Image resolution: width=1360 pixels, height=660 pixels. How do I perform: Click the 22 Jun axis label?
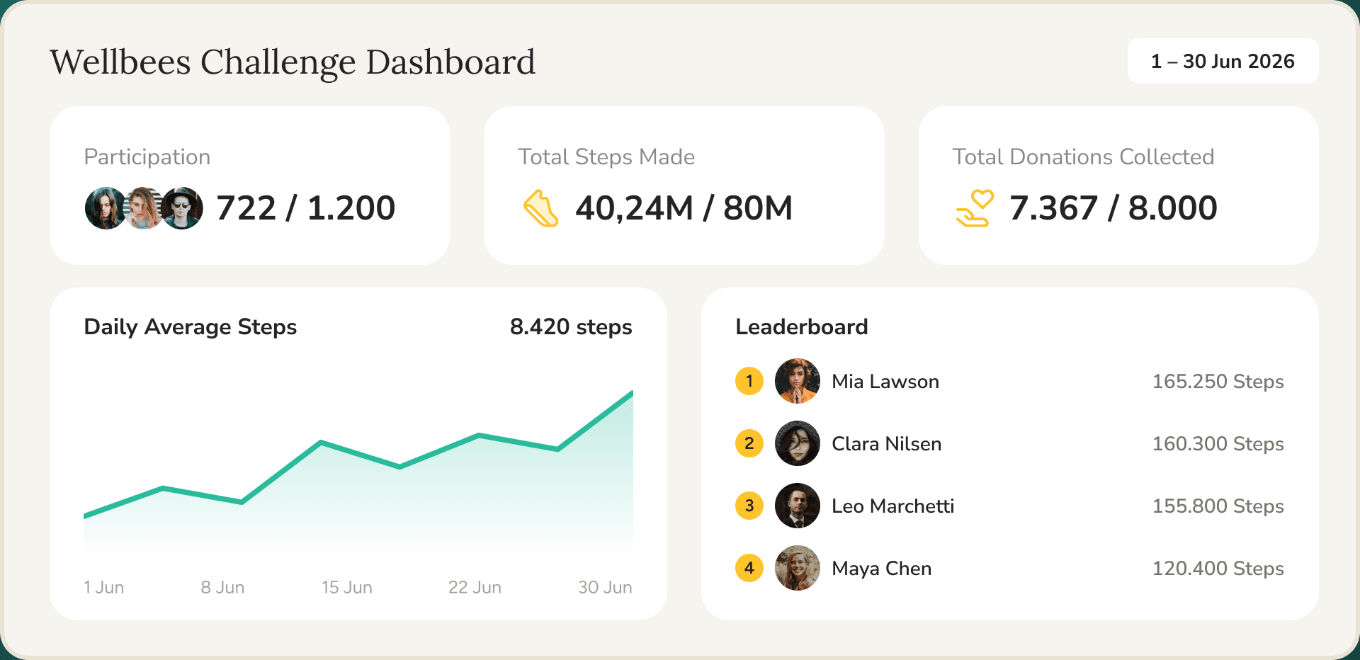coord(475,587)
